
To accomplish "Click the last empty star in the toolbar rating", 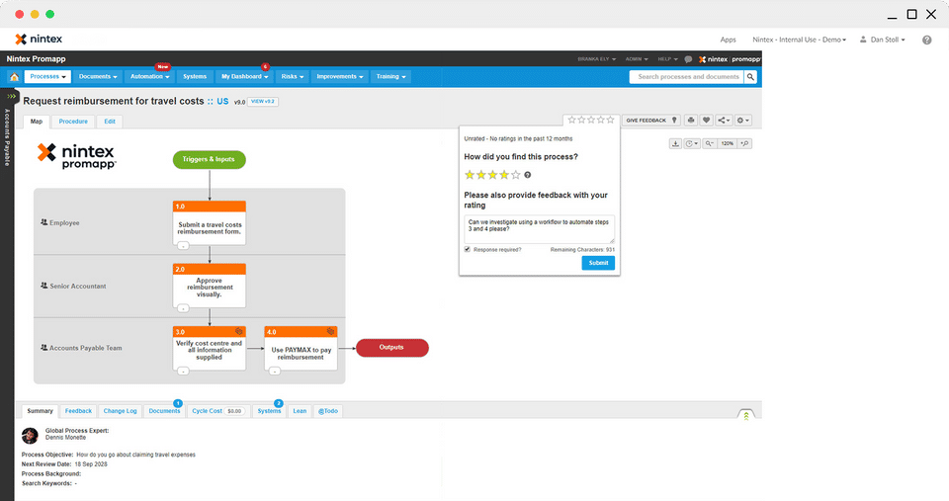I will [x=611, y=120].
